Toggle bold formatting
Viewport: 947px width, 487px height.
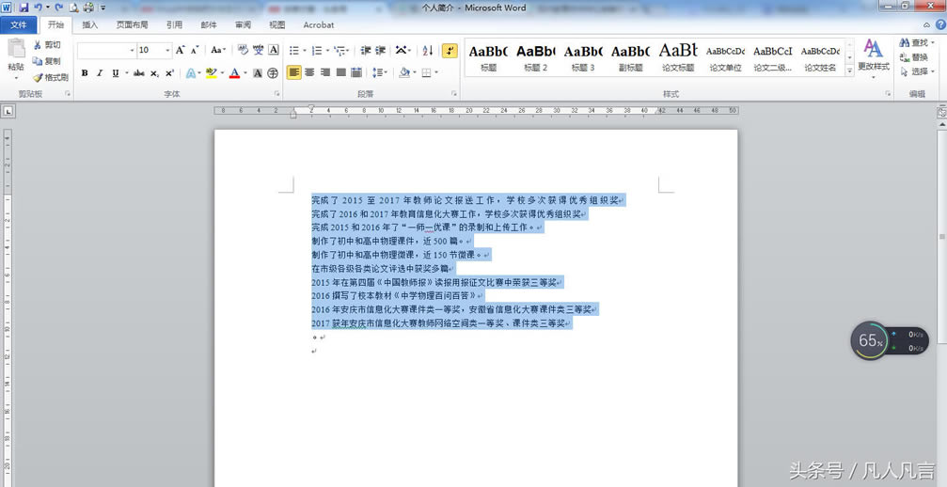coord(85,73)
